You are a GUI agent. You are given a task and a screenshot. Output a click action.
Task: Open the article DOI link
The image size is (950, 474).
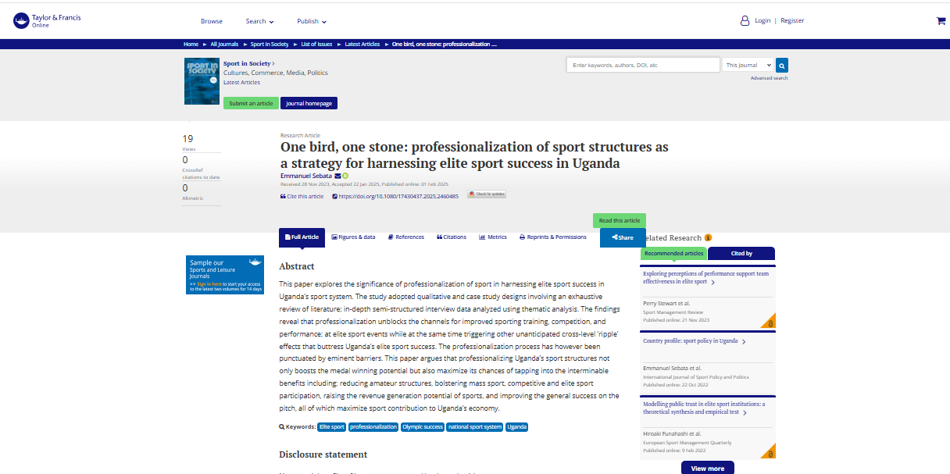(395, 196)
